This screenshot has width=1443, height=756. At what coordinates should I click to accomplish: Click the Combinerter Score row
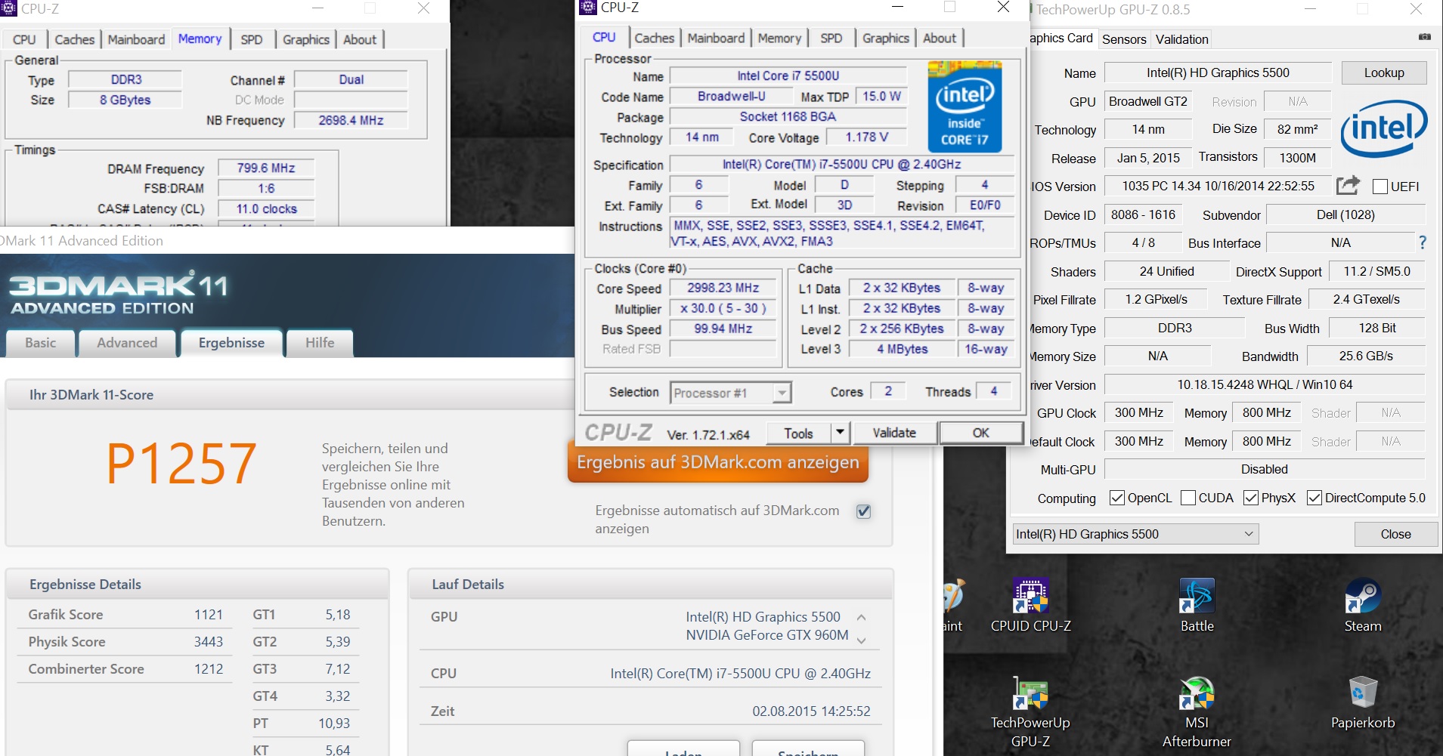tap(125, 669)
